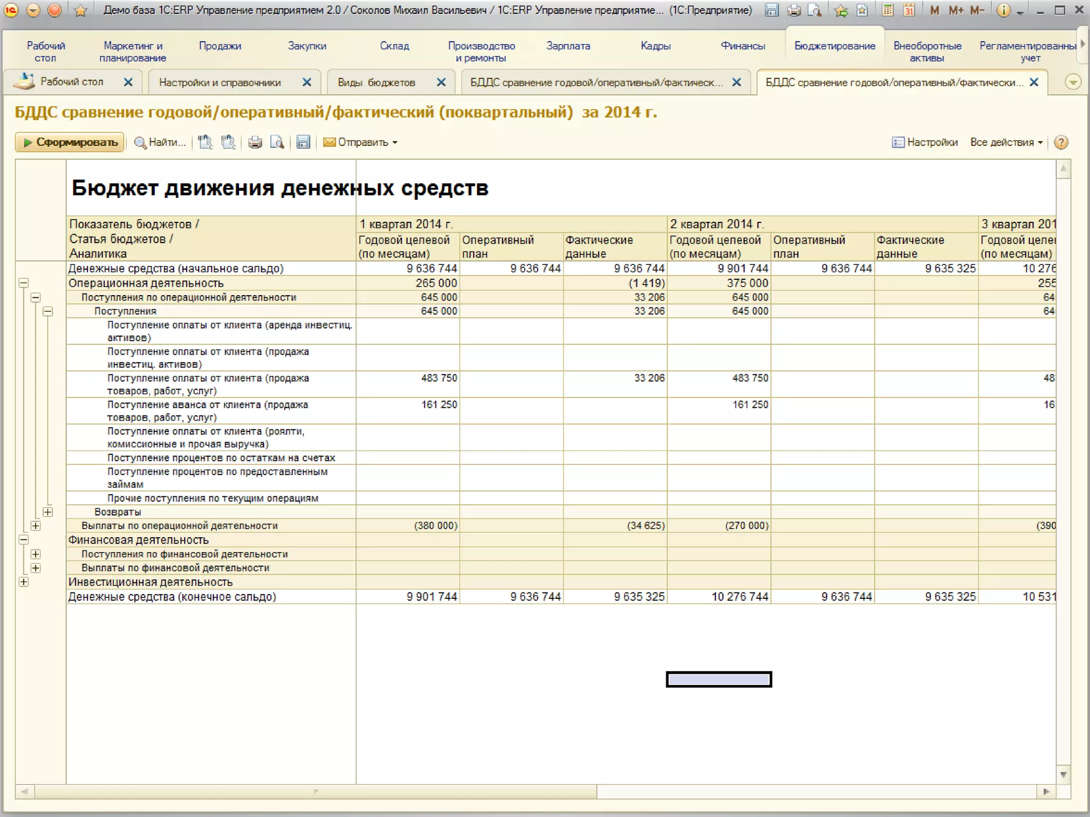Screen dimensions: 1090x817
Task: Open print preview in report toolbar
Action: click(277, 142)
